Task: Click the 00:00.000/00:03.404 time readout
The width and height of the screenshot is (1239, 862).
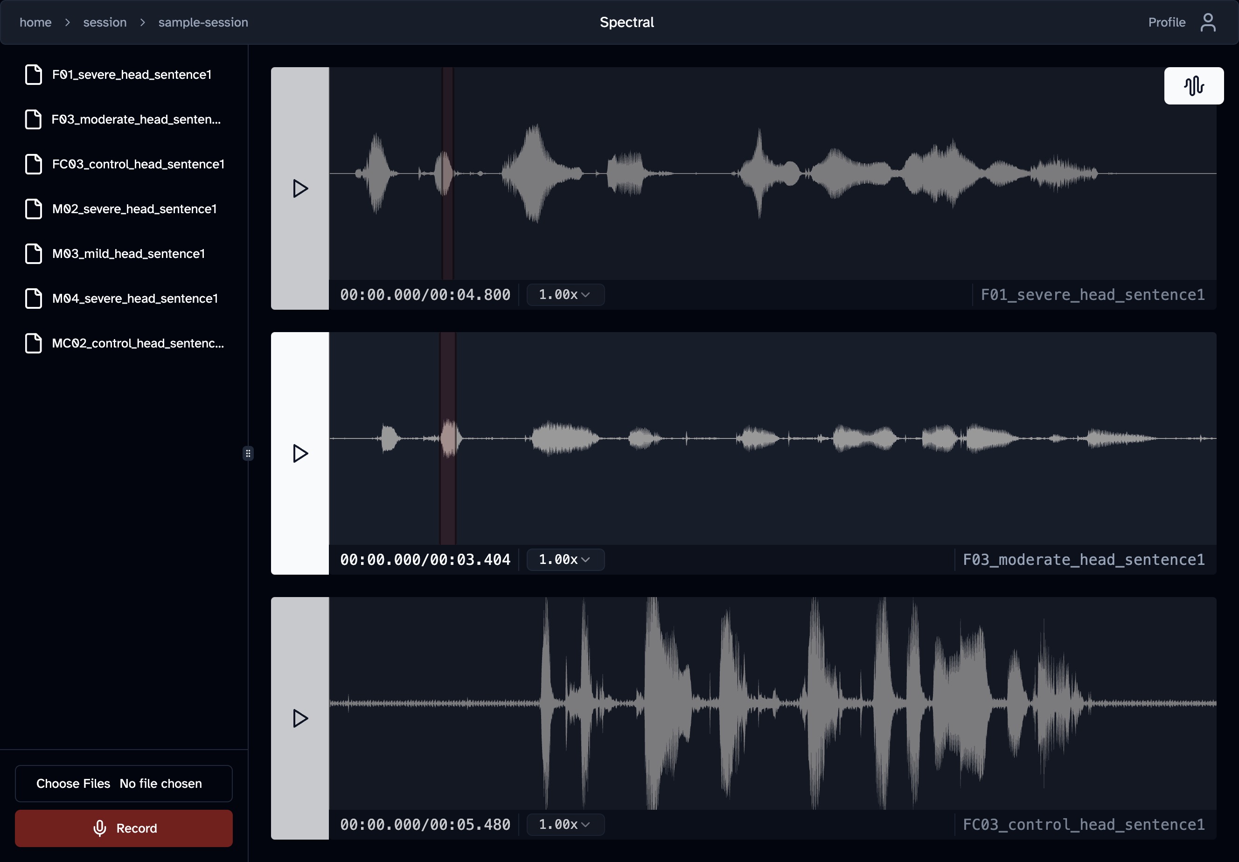Action: tap(425, 559)
